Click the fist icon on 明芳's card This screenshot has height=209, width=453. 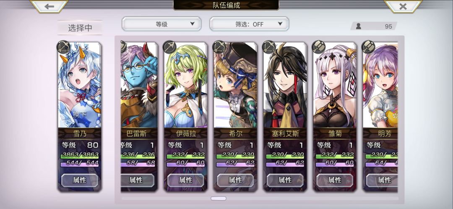pos(368,47)
